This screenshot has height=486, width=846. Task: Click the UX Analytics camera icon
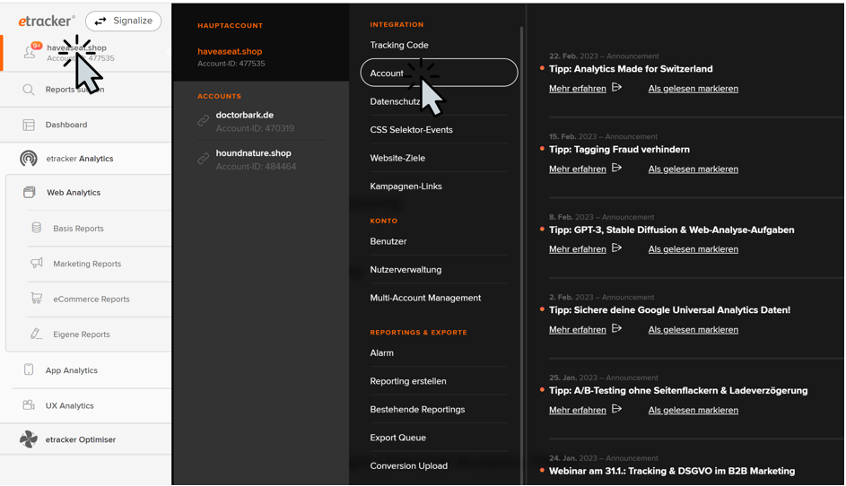pyautogui.click(x=29, y=405)
